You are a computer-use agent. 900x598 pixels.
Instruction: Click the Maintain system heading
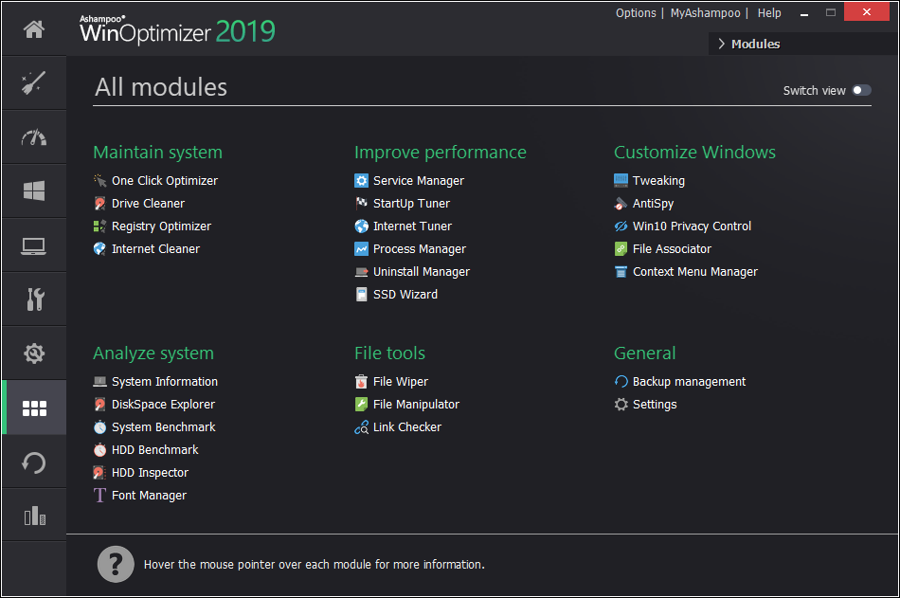pyautogui.click(x=158, y=153)
